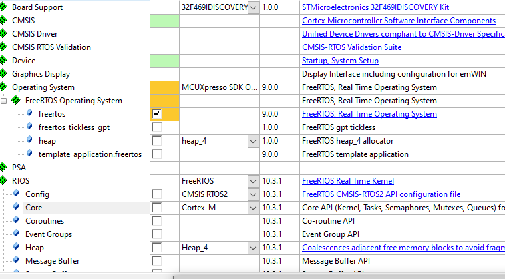Screen dimensions: 505x279
Task: Enable the template_application.freertos checkbox
Action: pos(157,154)
